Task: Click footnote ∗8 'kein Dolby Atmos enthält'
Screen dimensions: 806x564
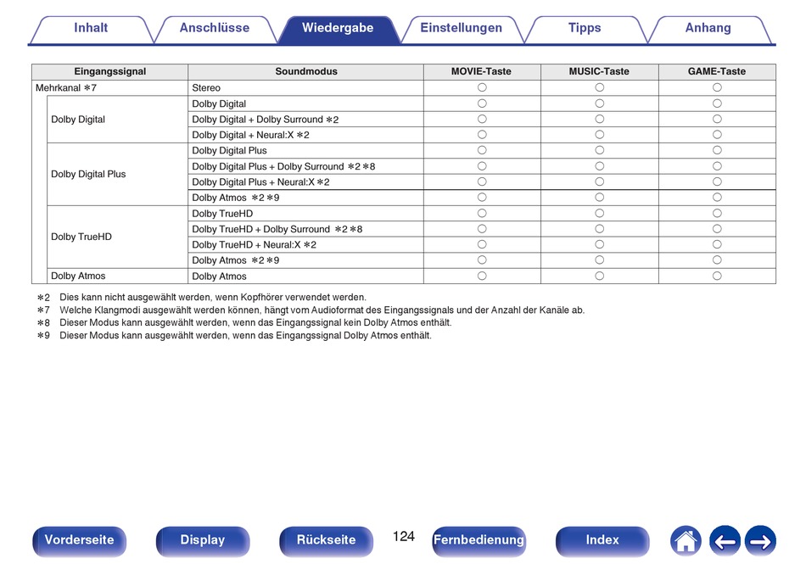Action: coord(244,323)
